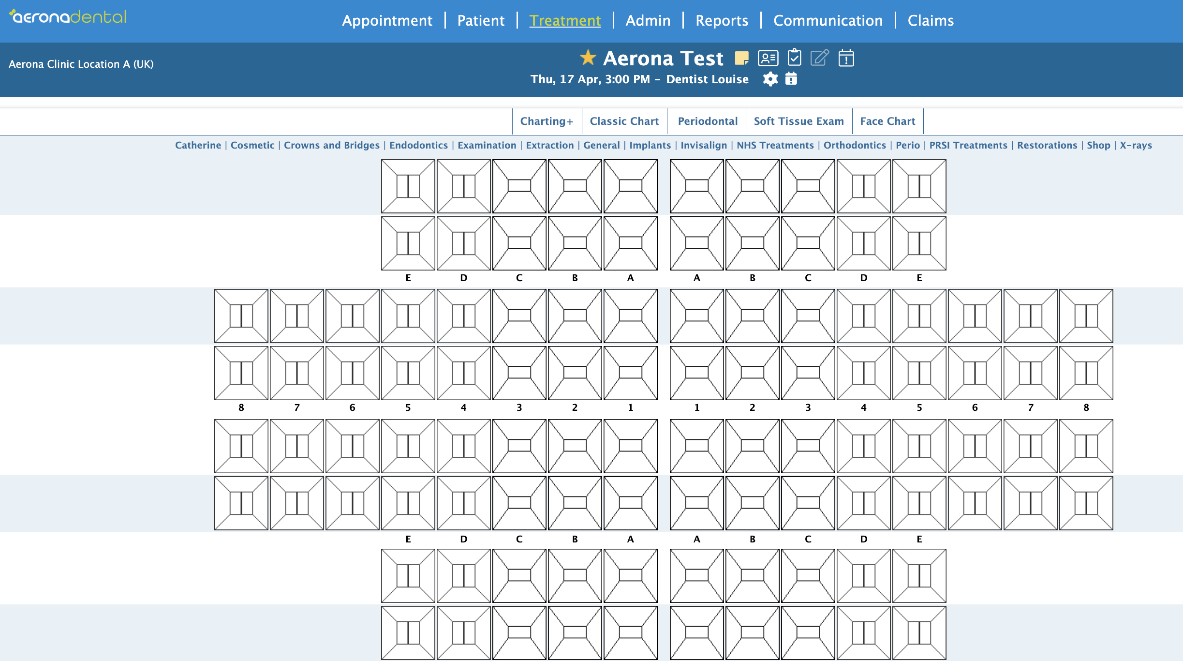
Task: Click the solid calendar alert icon near gear
Action: tap(791, 78)
